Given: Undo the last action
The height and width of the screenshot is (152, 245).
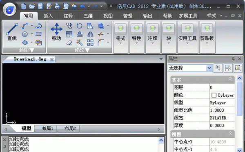Looking at the screenshot, I should point(82,6).
